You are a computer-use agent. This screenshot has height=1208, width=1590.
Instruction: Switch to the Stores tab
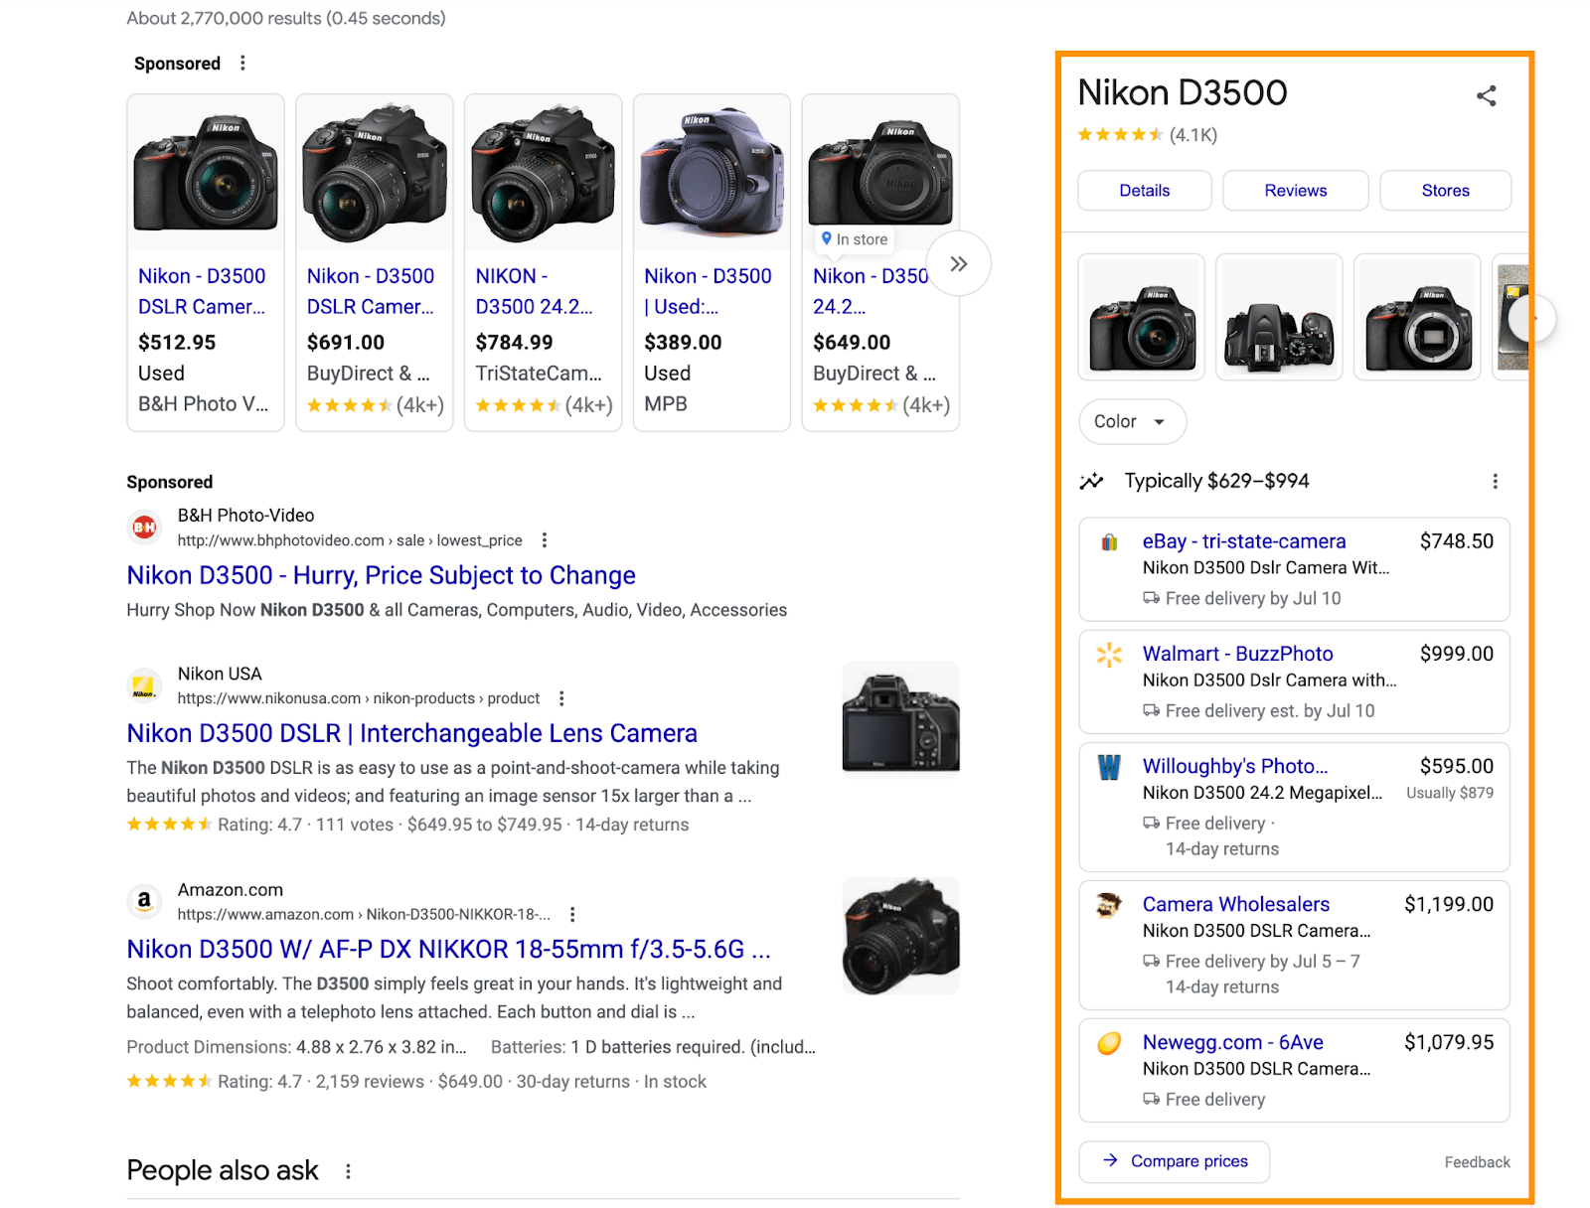click(x=1446, y=191)
